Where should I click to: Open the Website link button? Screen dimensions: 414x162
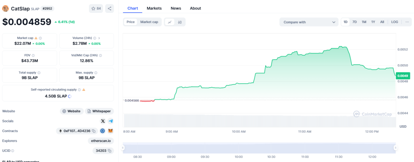coord(72,111)
